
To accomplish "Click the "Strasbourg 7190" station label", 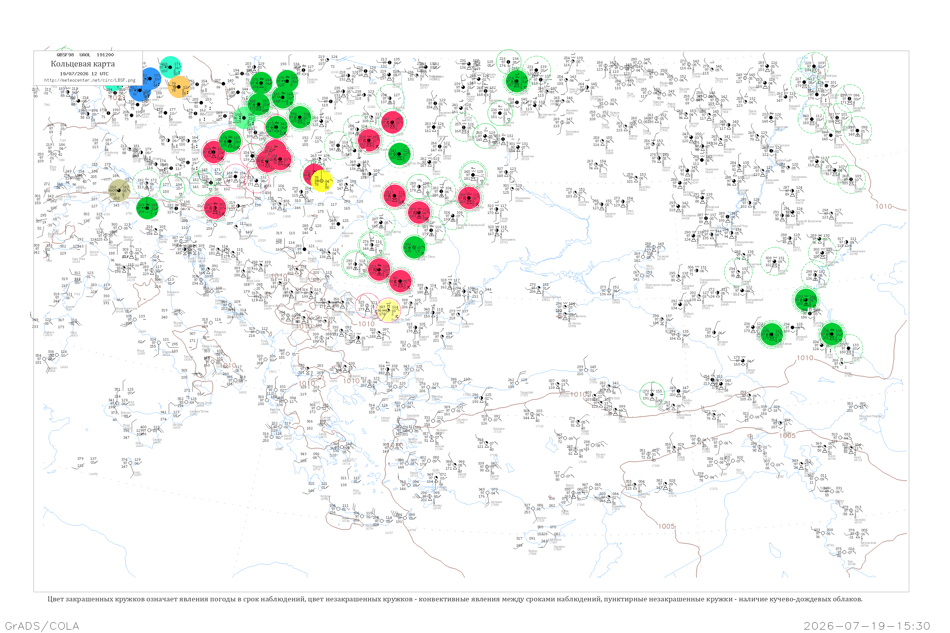I will coord(111,154).
